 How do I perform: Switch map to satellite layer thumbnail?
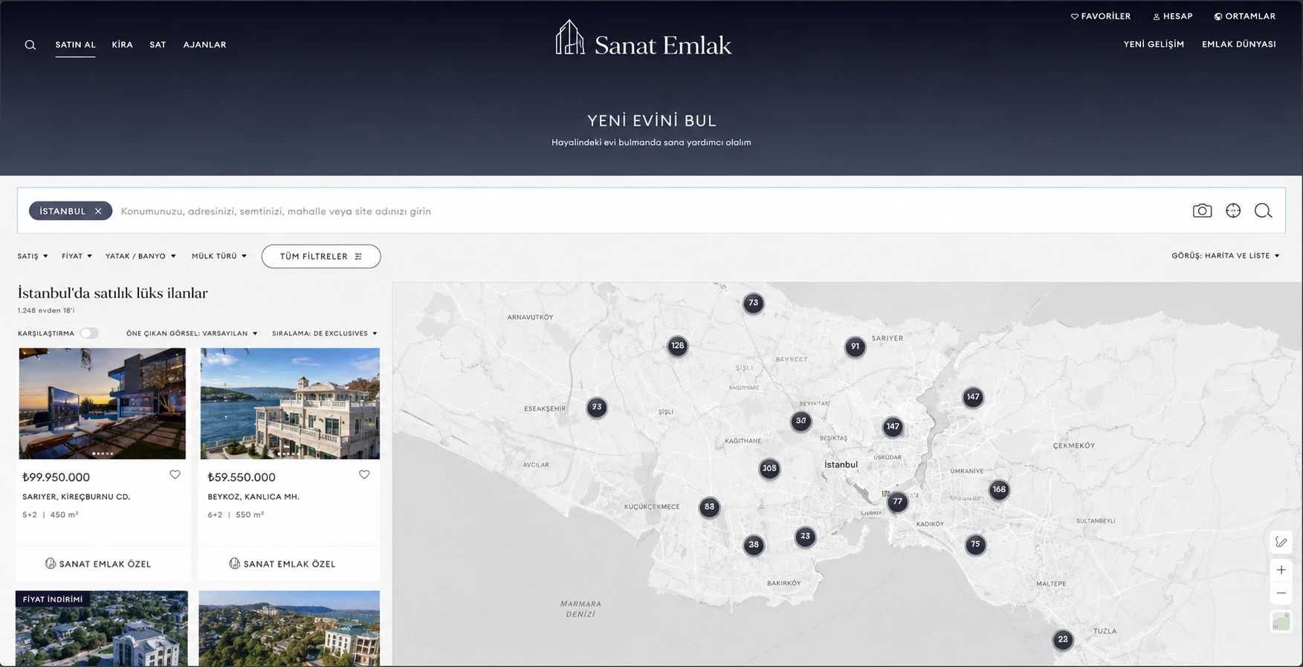1281,622
